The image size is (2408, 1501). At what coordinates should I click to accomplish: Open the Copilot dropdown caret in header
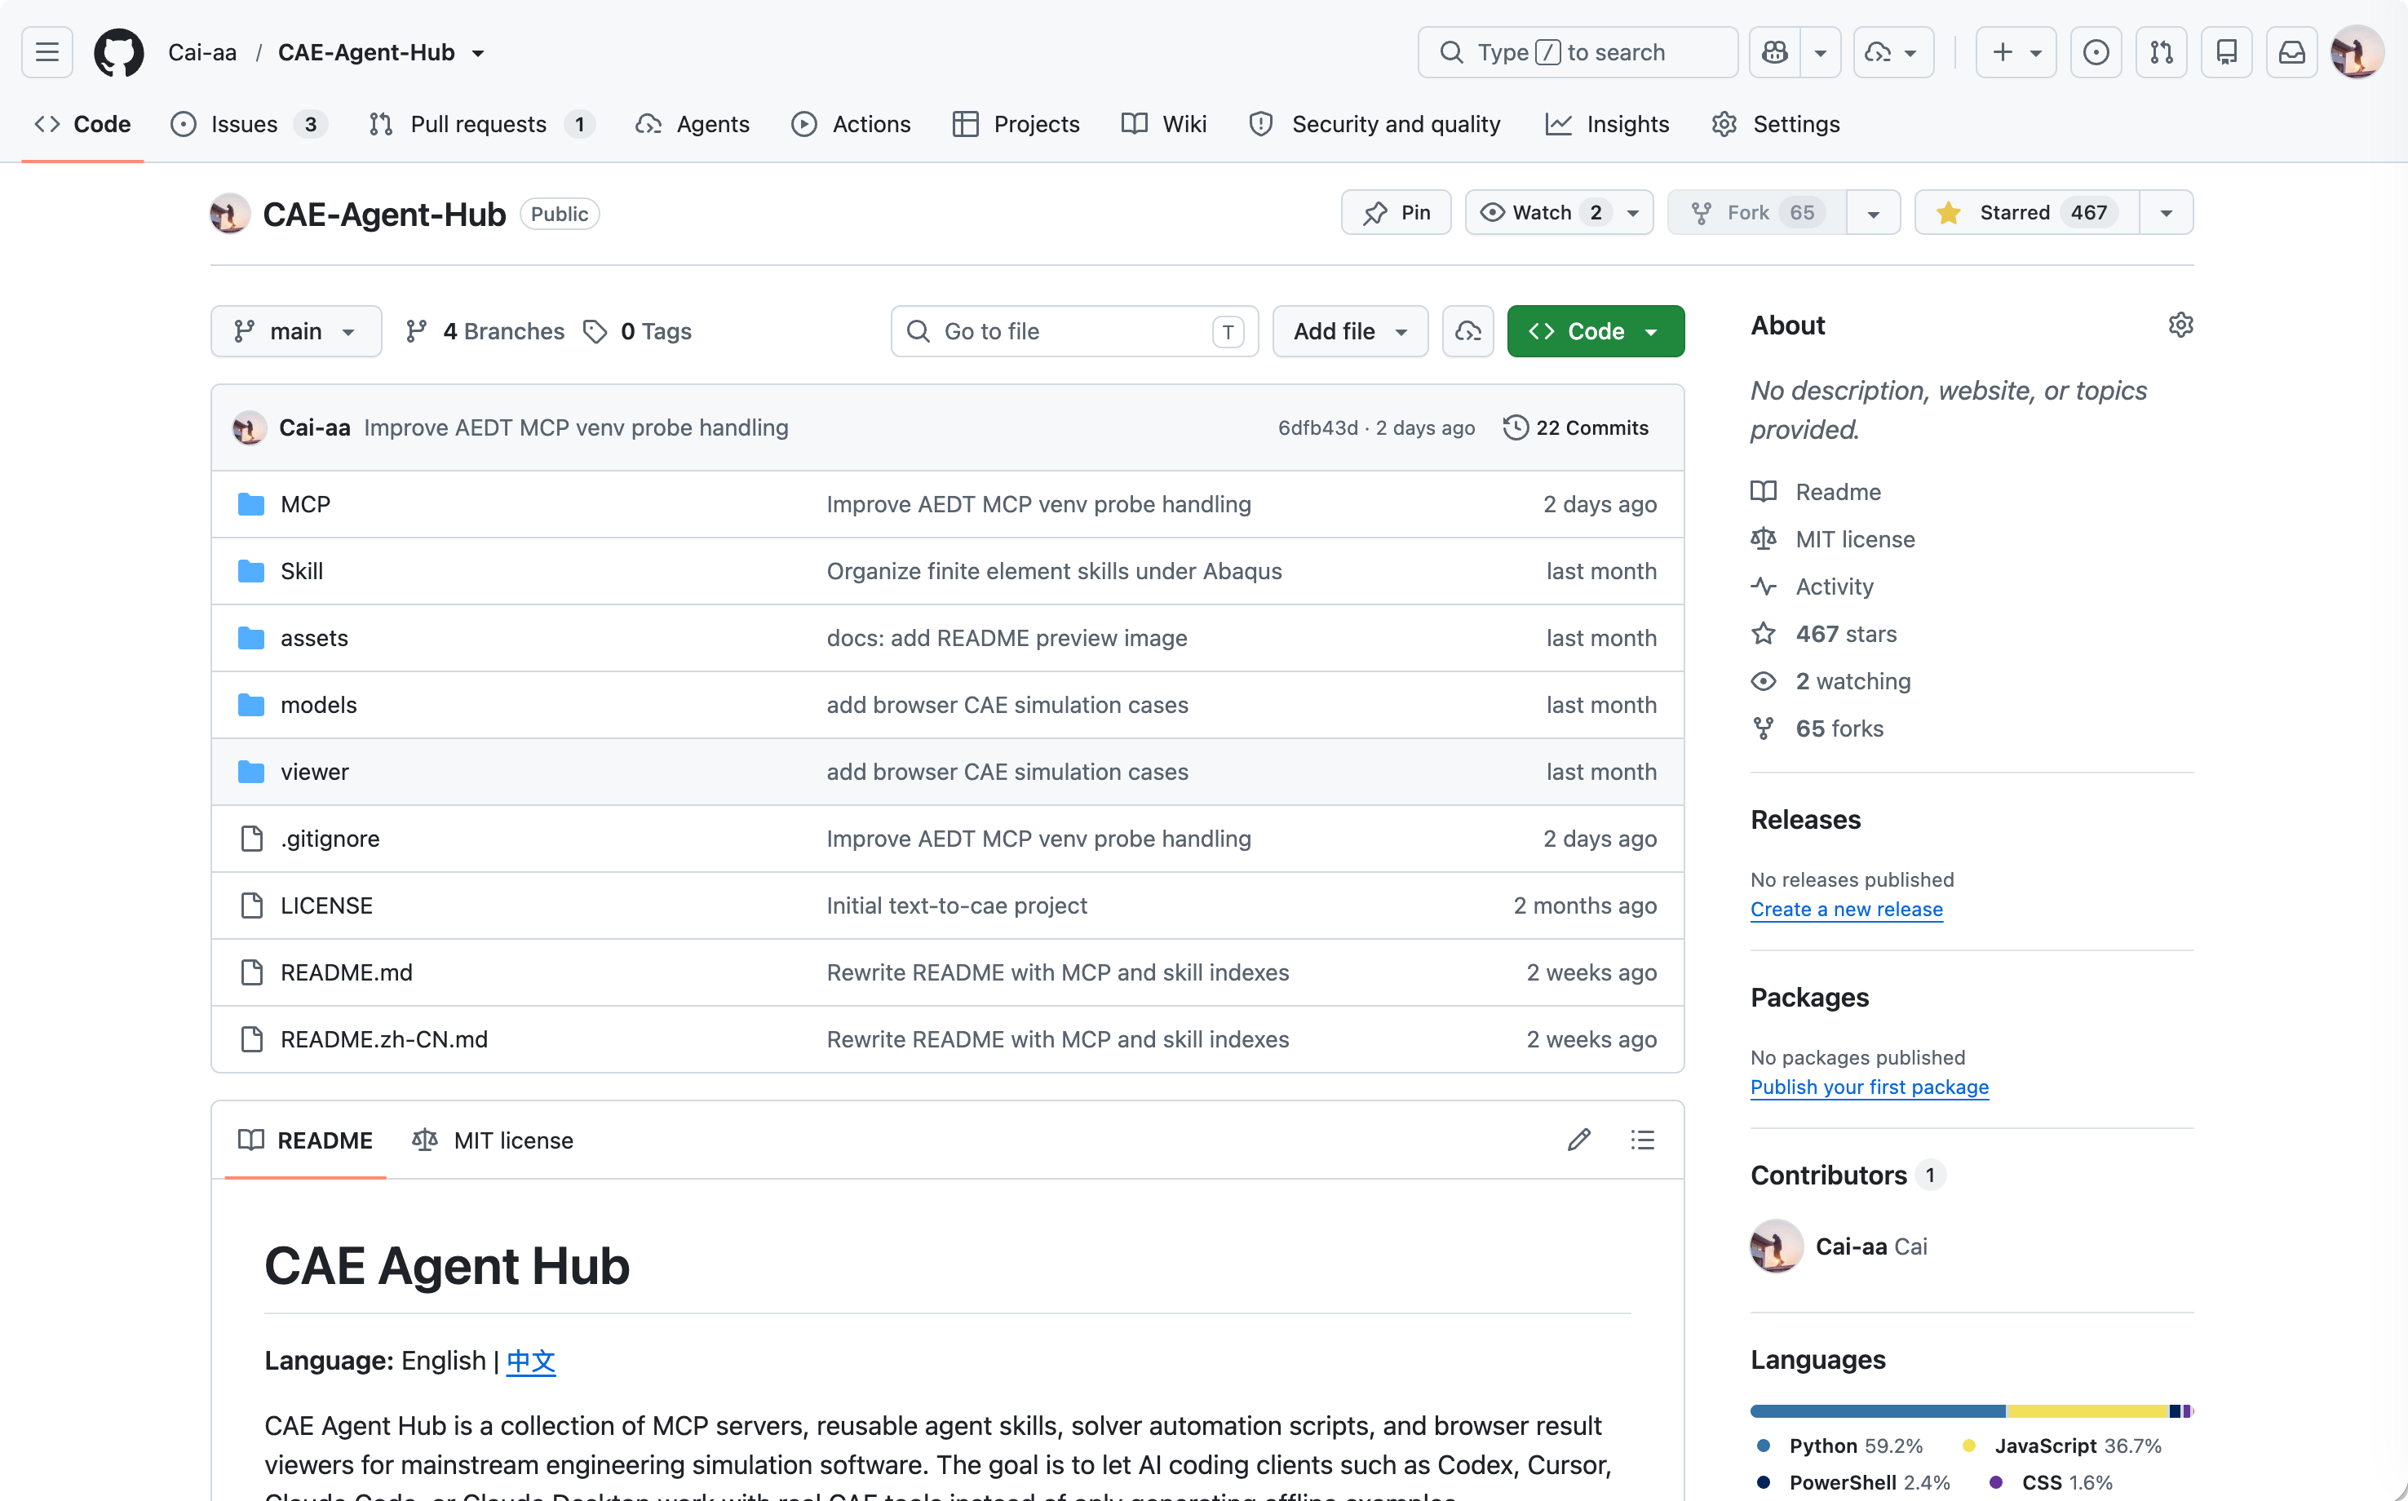pos(1821,51)
